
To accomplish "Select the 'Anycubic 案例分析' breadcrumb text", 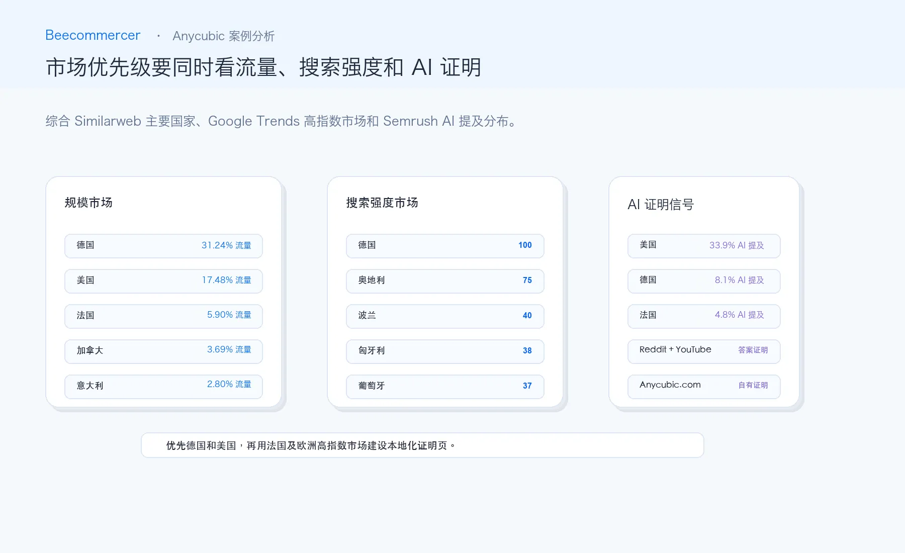I will coord(224,36).
